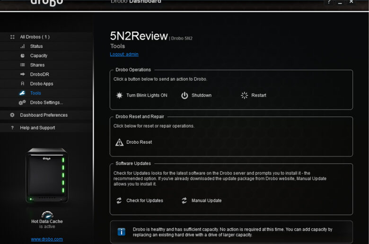Click the 'Drobo Reset and Repair' heading
Image resolution: width=369 pixels, height=244 pixels.
140,116
